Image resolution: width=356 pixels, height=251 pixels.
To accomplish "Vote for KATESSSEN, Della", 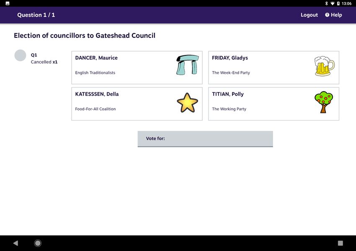I will (137, 104).
